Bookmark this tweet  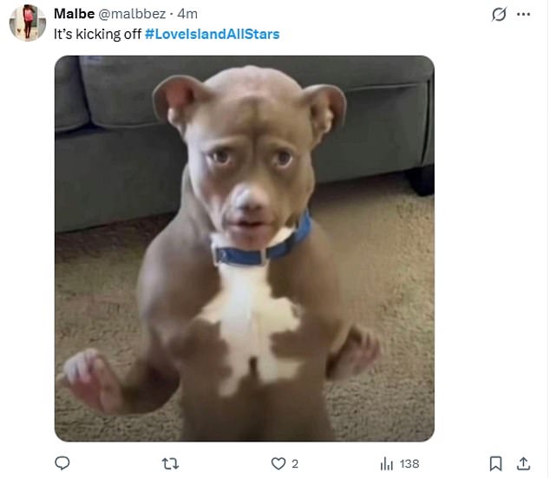click(495, 463)
